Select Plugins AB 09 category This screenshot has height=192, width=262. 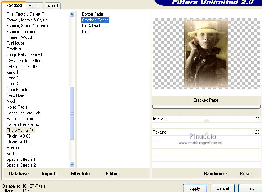pos(18,142)
